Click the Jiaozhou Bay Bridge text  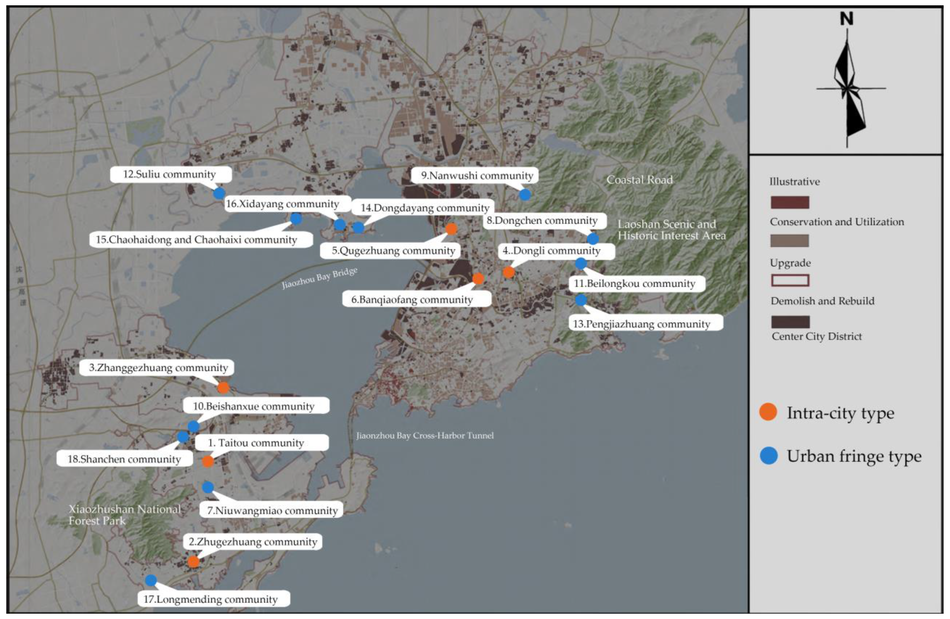[319, 278]
